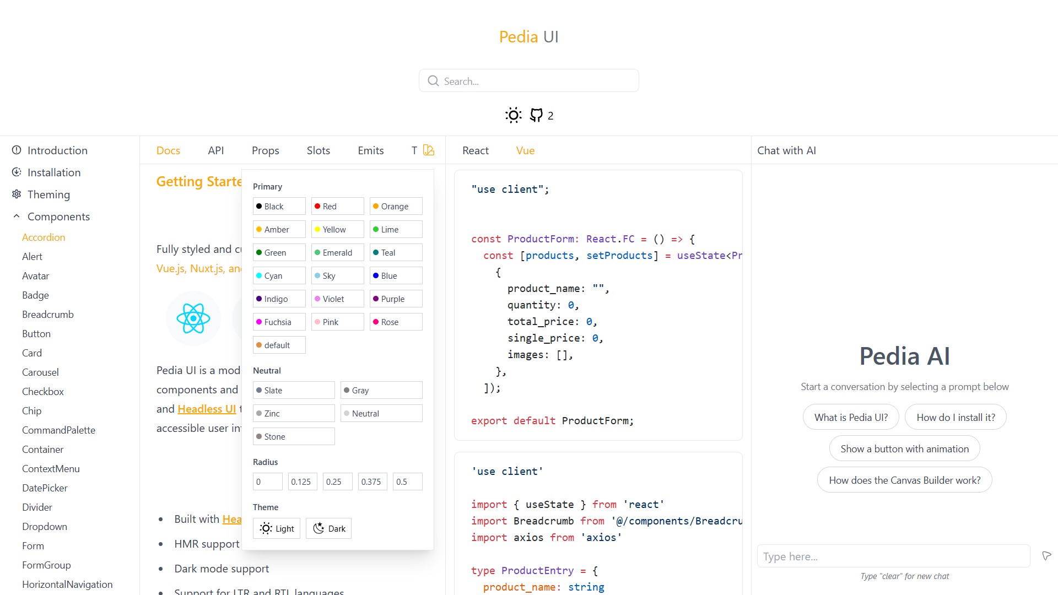Switch to the React code tab
This screenshot has width=1058, height=595.
pos(475,150)
